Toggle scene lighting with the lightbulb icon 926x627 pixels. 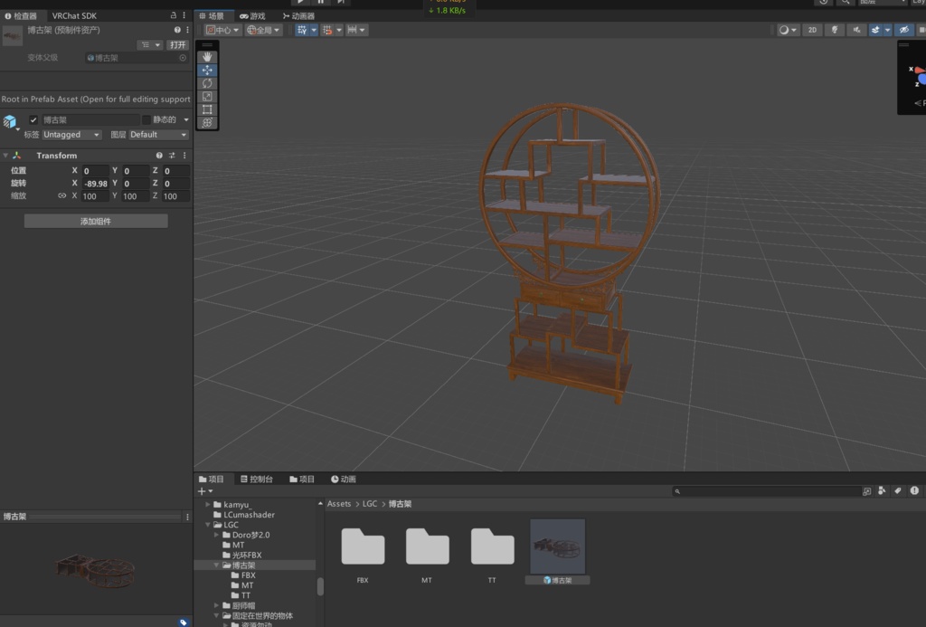835,30
